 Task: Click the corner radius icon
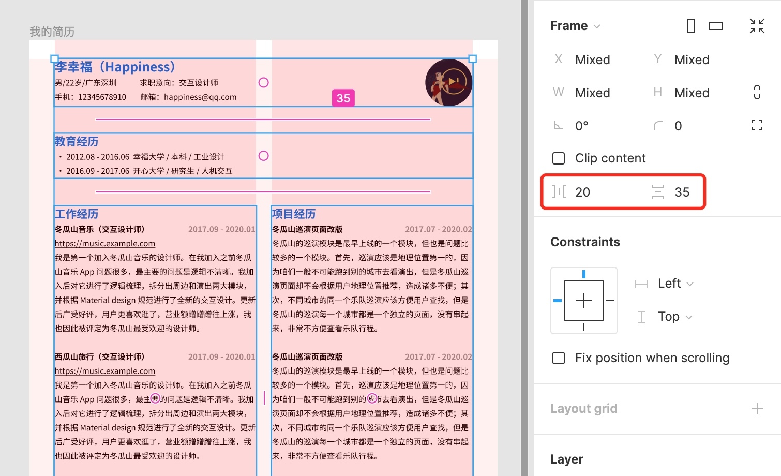pos(658,126)
